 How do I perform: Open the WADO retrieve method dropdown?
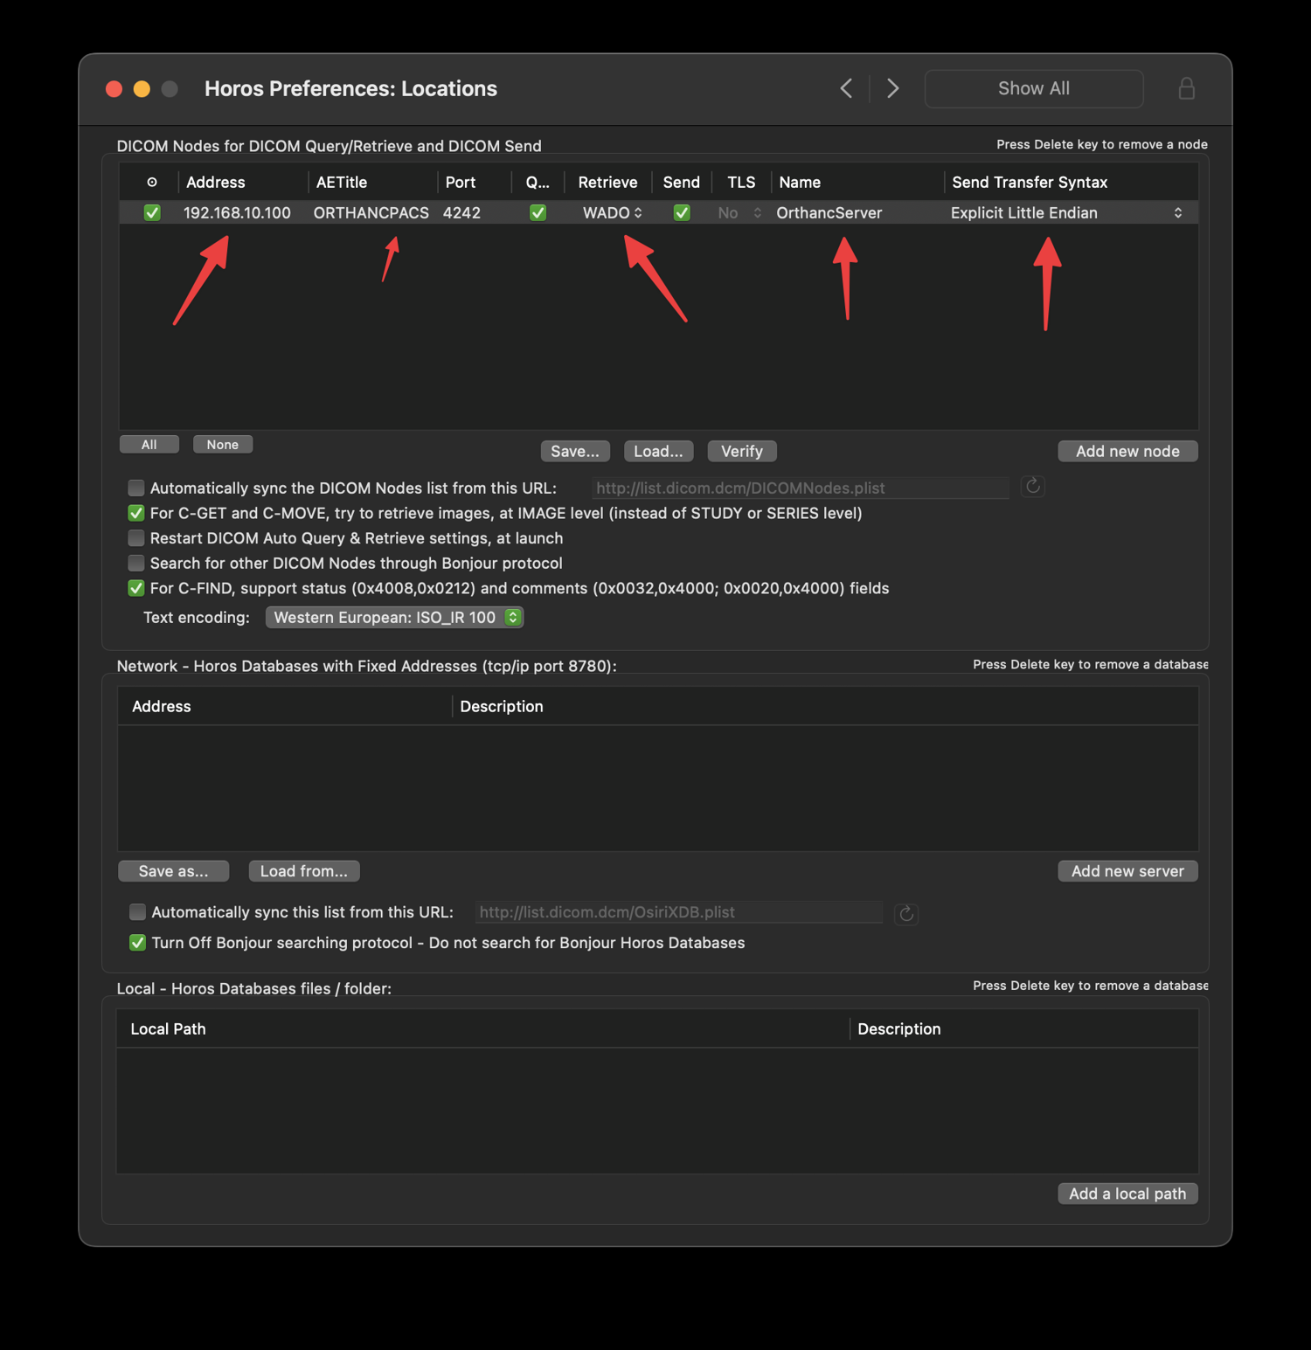(612, 212)
